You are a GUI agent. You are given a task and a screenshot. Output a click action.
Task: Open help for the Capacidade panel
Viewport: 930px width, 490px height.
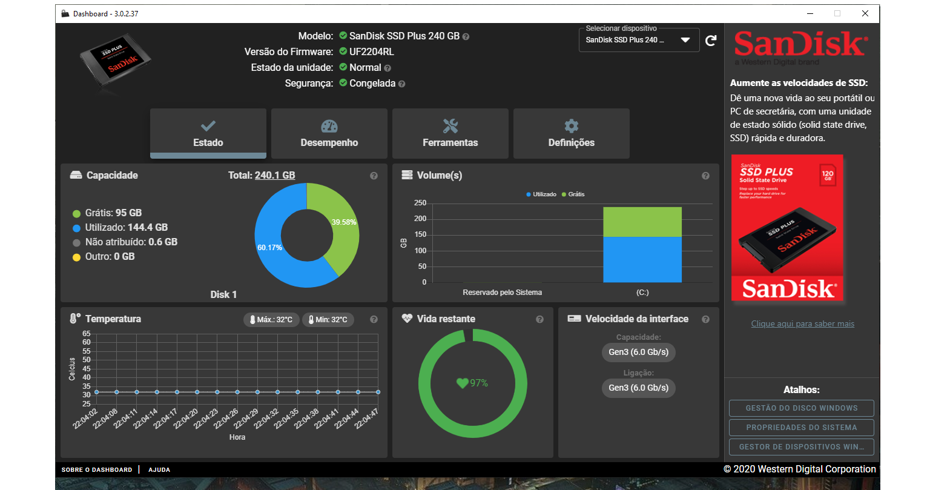(374, 176)
